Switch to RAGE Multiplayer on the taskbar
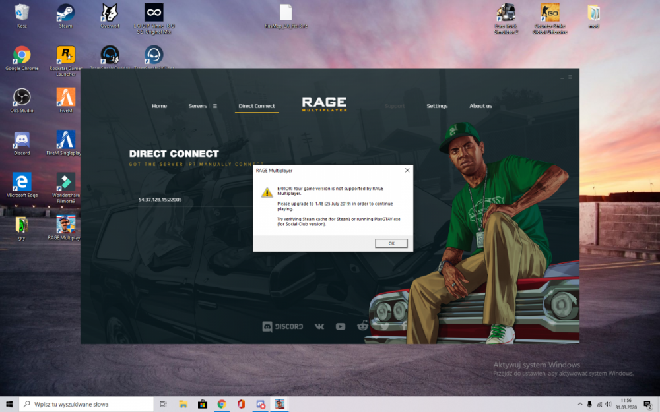This screenshot has height=412, width=660. (279, 404)
